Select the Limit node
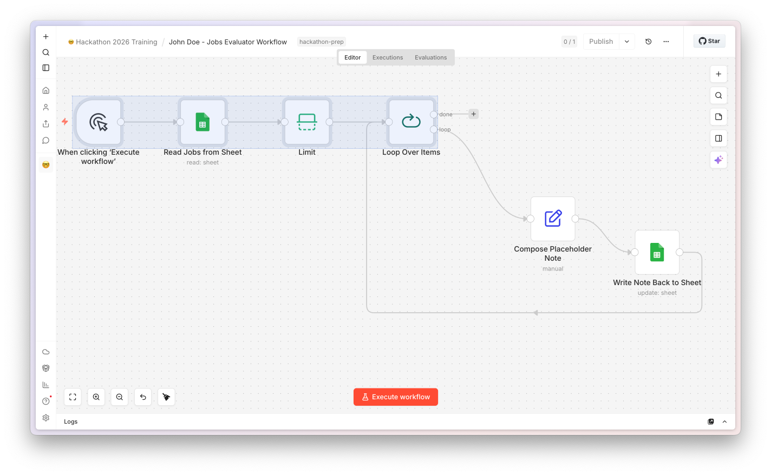 click(307, 122)
